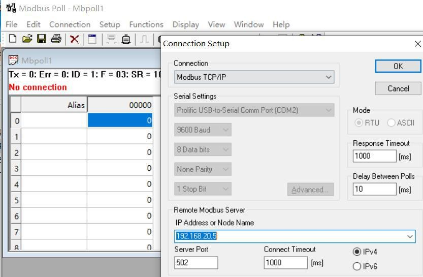The width and height of the screenshot is (423, 277).
Task: Click the window setup toolbar icon
Action: (92, 39)
